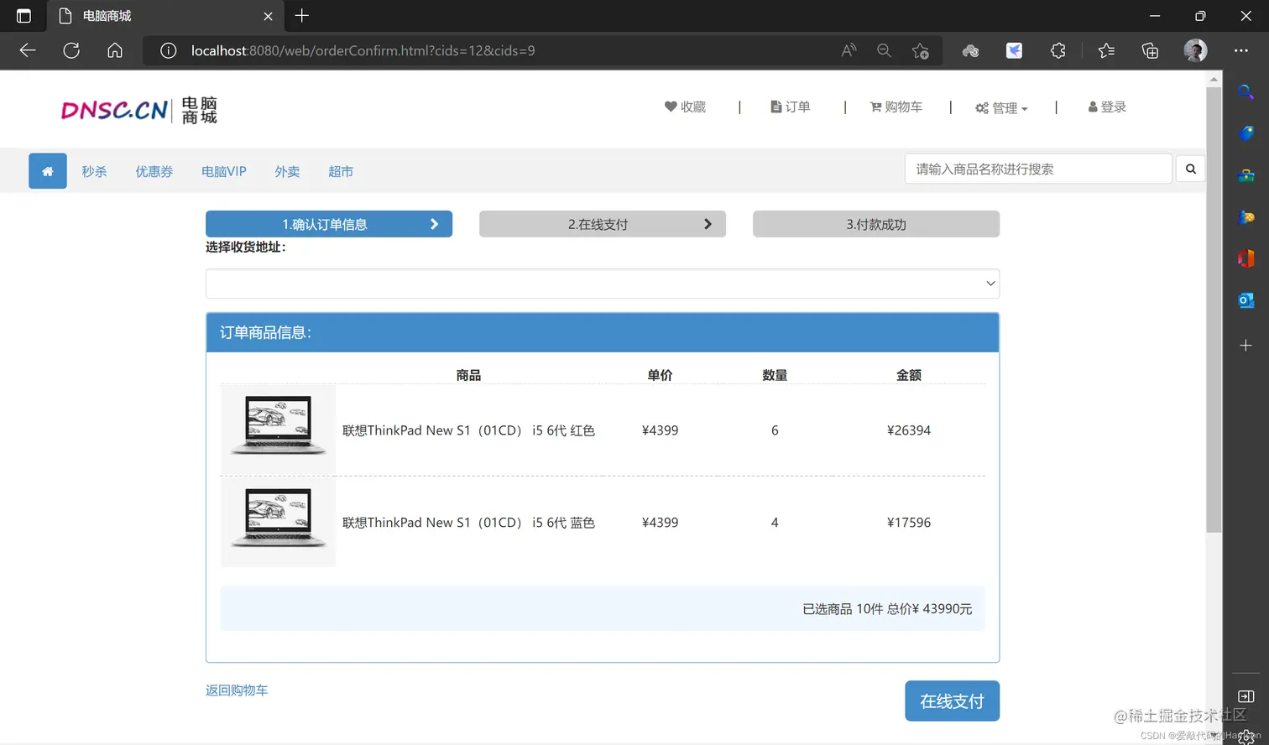Screen dimensions: 1269x745
Task: Click the product name search field
Action: [1038, 169]
